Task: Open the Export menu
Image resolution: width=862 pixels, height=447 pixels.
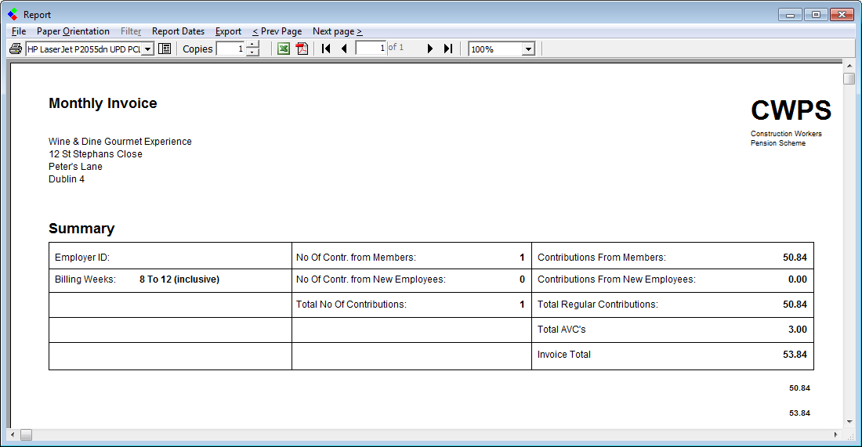Action: 228,31
